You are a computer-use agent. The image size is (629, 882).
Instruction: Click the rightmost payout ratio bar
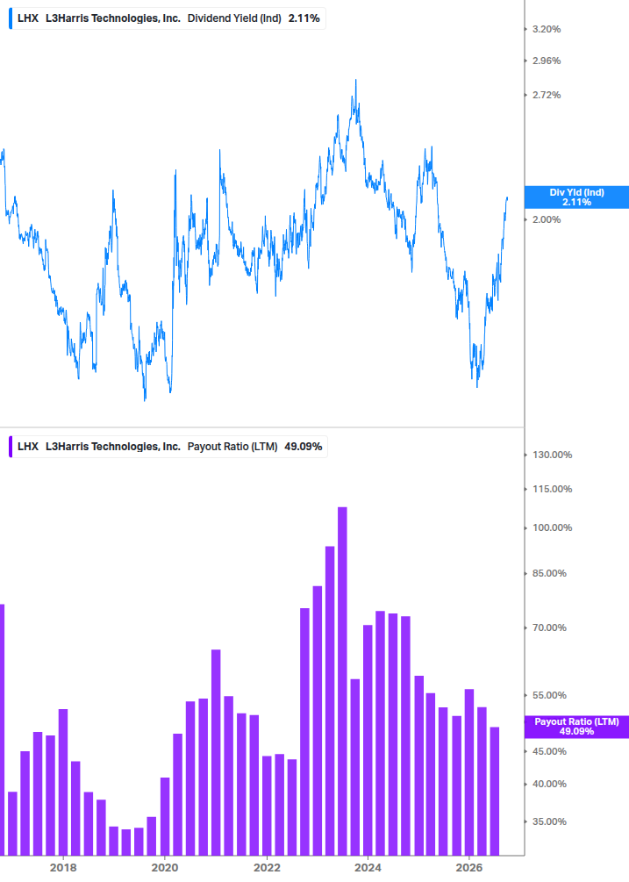pos(495,792)
